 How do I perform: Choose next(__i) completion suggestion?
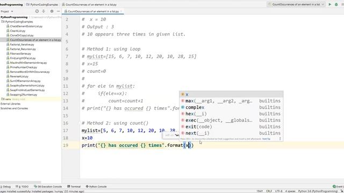point(231,133)
